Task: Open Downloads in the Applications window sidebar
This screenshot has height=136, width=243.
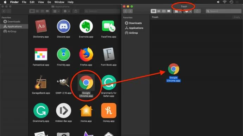Action: tap(12, 22)
